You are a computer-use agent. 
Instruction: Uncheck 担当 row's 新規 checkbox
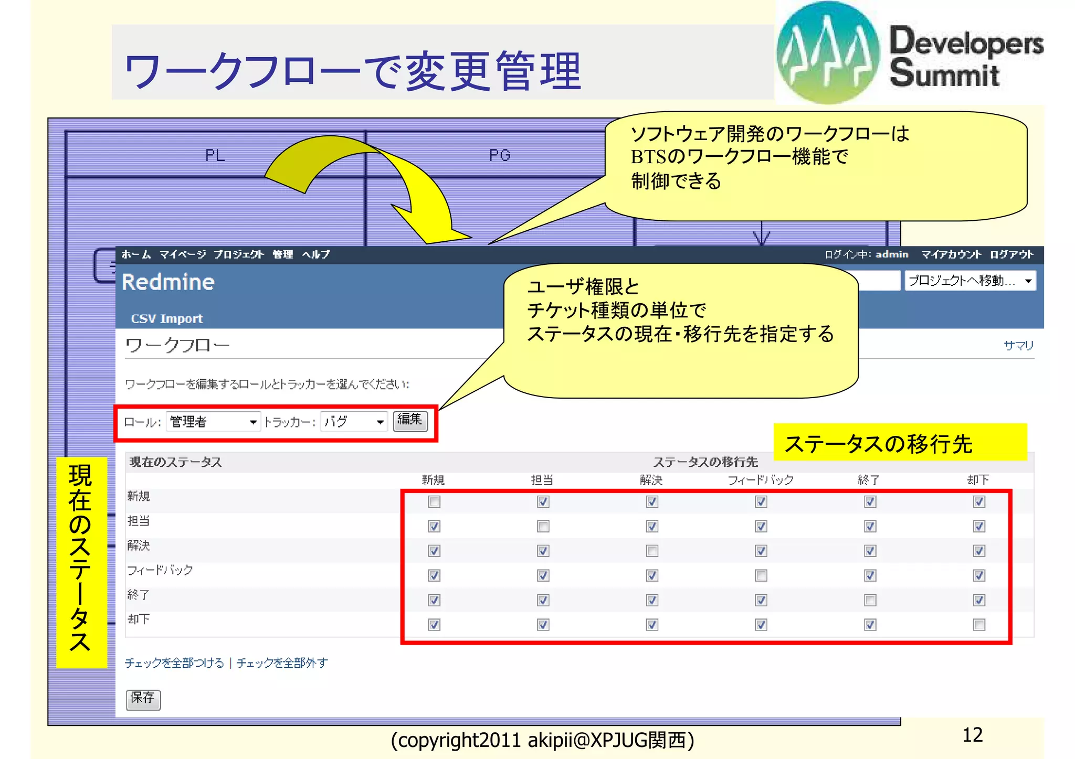[434, 526]
